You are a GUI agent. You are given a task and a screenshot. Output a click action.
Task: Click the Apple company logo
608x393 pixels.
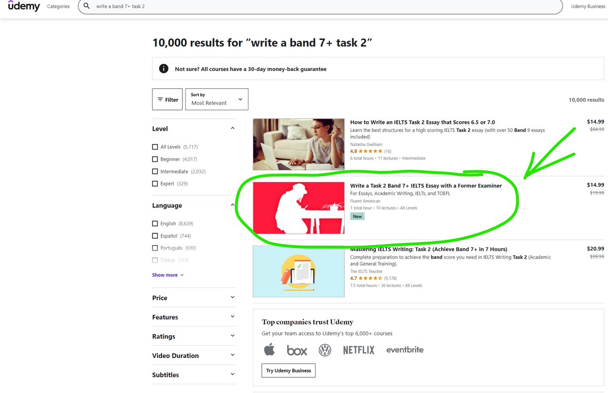pos(269,349)
